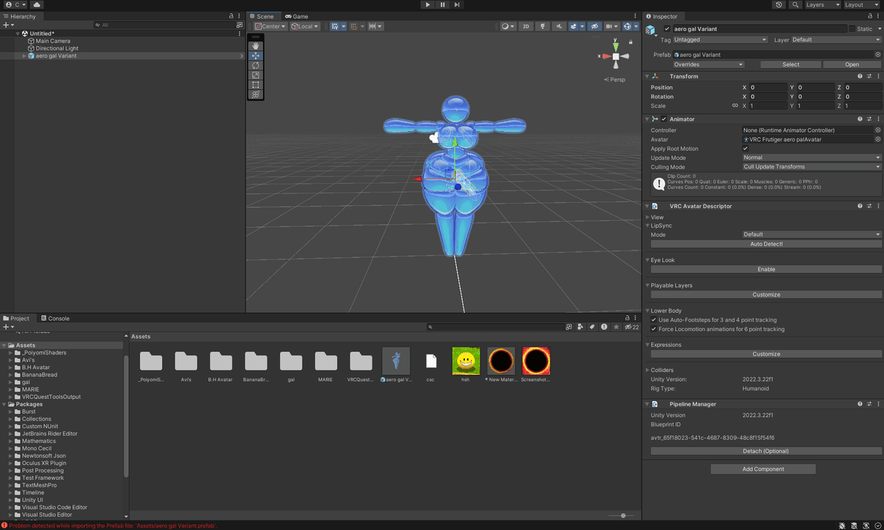884x530 pixels.
Task: Select the Rect tool in Scene toolbar
Action: click(256, 85)
